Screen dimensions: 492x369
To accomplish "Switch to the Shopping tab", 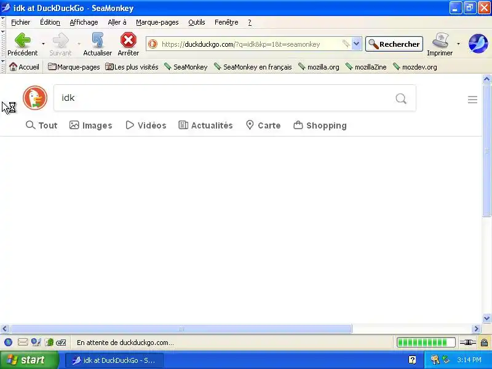I will (x=320, y=125).
